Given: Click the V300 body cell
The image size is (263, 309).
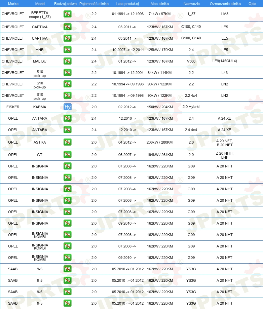Looking at the screenshot, I should pos(191,61).
